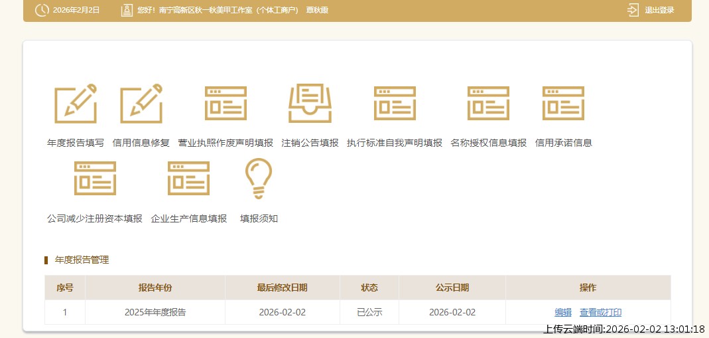The width and height of the screenshot is (709, 338).
Task: Click the 2026年2月2日 date in header
Action: pos(76,10)
